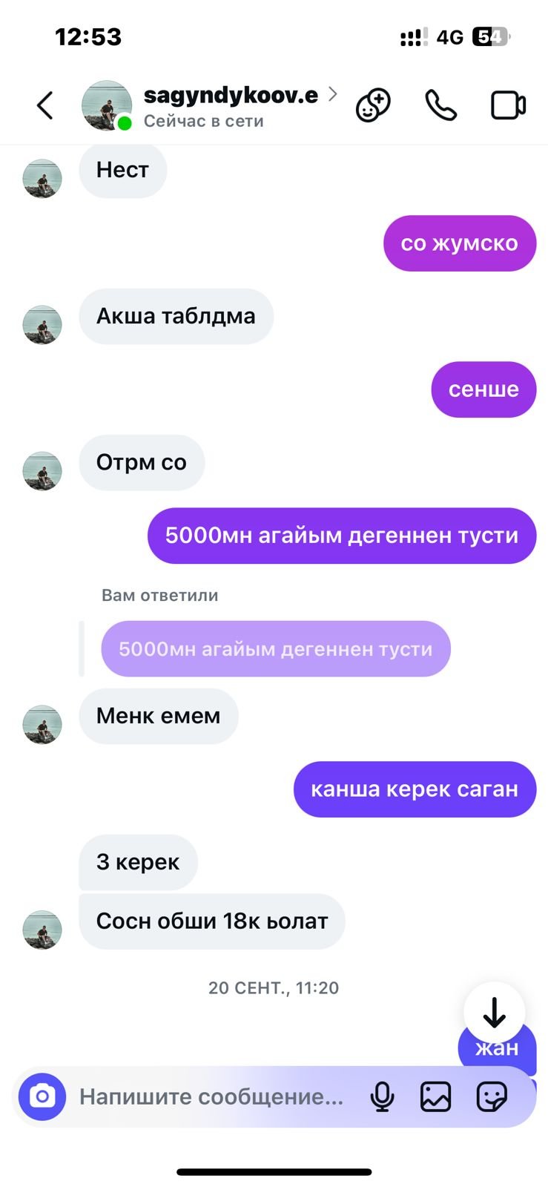Start a voice call with sagyndykoov.e
Image resolution: width=548 pixels, height=1187 pixels.
440,105
